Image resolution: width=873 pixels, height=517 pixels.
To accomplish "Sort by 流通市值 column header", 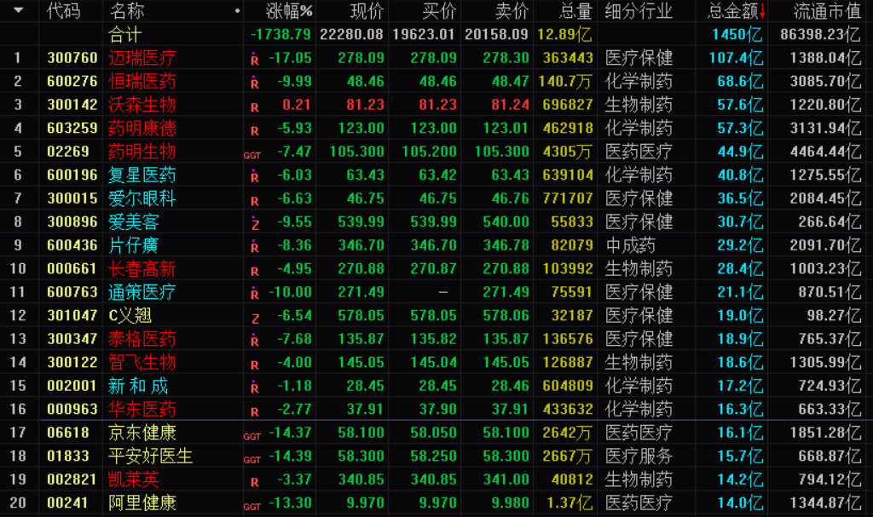I will tap(827, 10).
